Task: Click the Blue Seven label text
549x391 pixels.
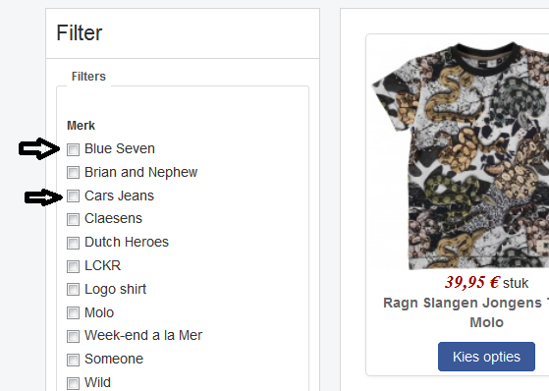Action: [x=120, y=148]
